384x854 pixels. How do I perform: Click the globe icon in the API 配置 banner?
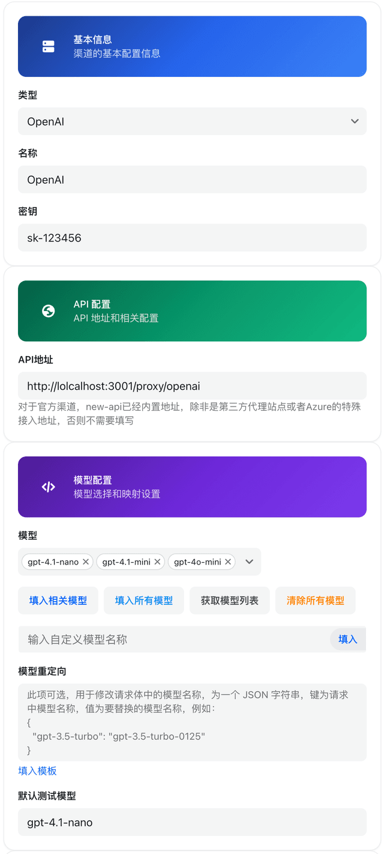49,310
